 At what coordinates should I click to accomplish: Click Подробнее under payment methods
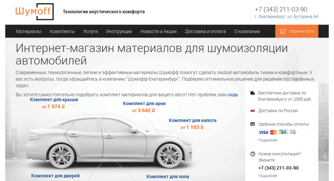[x=268, y=140]
